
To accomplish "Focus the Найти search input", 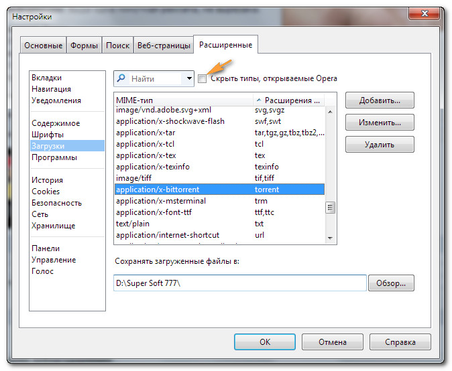I will (x=156, y=79).
